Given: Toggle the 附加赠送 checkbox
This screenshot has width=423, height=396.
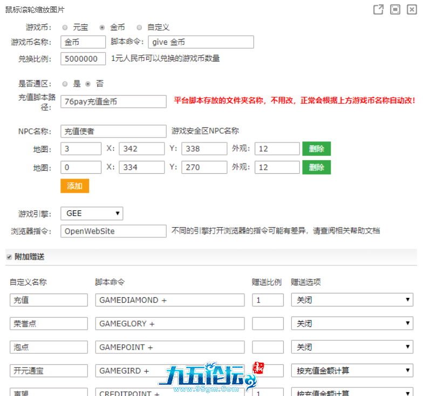Looking at the screenshot, I should [9, 257].
